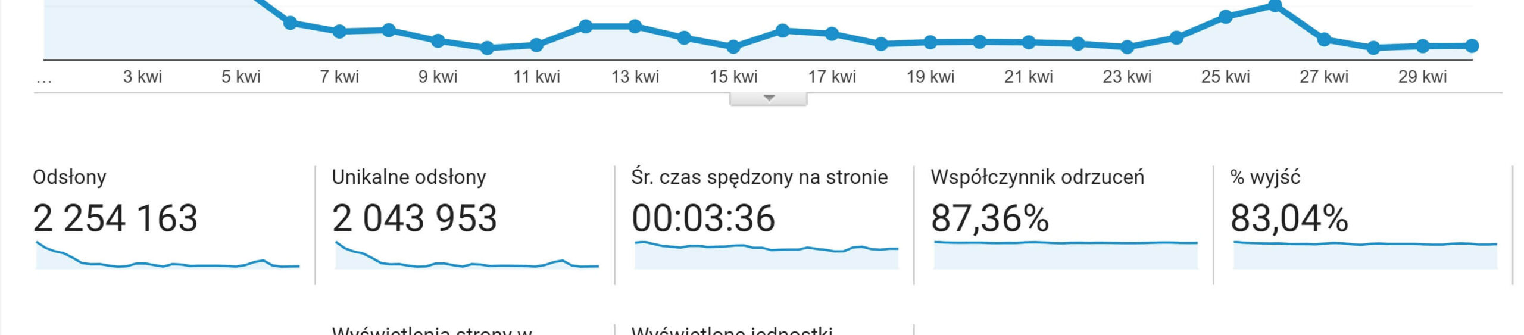Viewport: 1524px width, 335px height.
Task: Click the Odsłony sparkline chart
Action: tap(168, 255)
